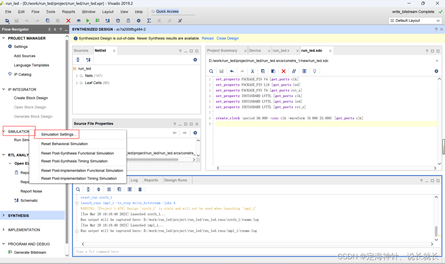Click the copy icon in main toolbar
Viewport: 445px width, 264px height.
click(x=47, y=21)
